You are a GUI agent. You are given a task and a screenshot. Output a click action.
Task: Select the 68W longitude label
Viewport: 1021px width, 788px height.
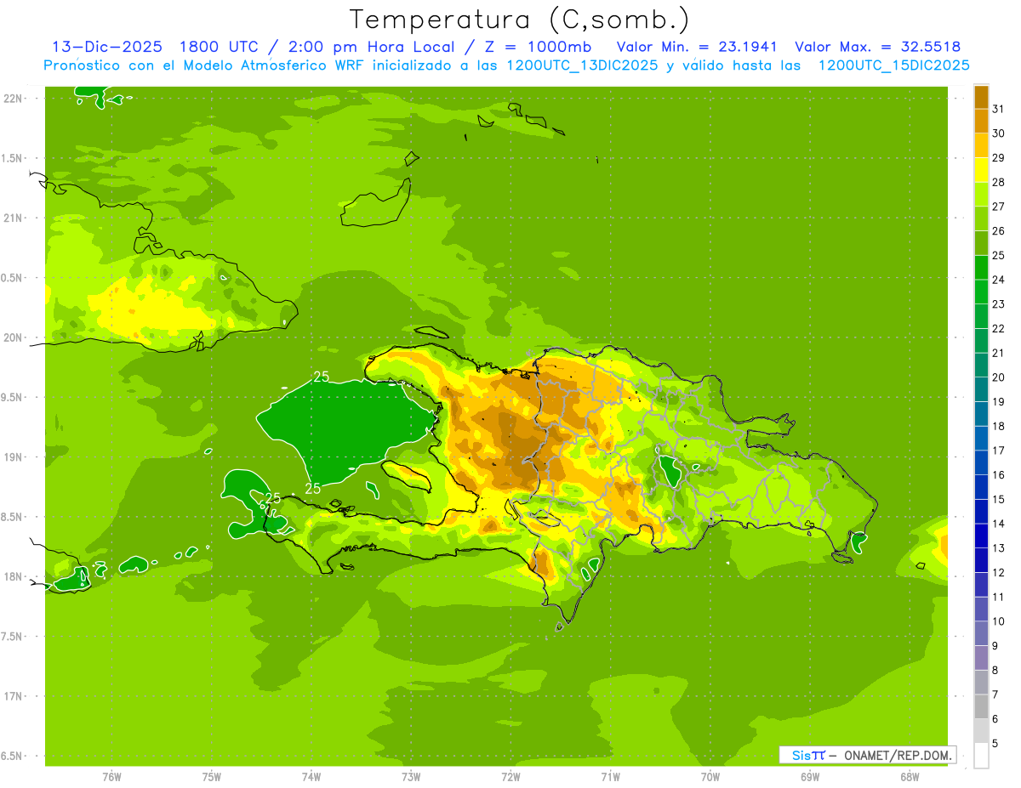click(910, 777)
